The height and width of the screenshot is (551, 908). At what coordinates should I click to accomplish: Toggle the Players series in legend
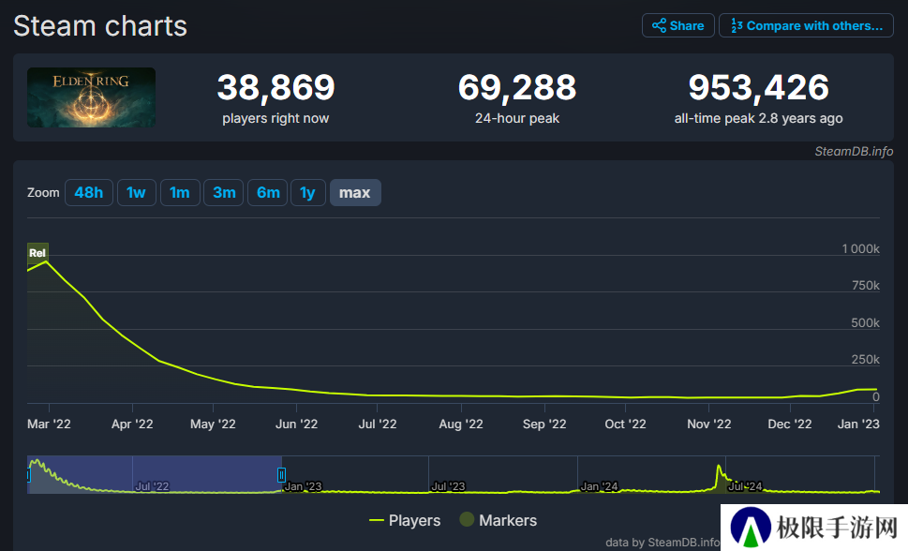click(x=405, y=520)
